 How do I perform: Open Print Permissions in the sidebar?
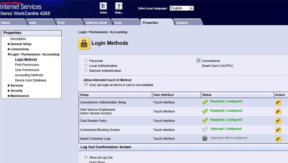coord(27,65)
